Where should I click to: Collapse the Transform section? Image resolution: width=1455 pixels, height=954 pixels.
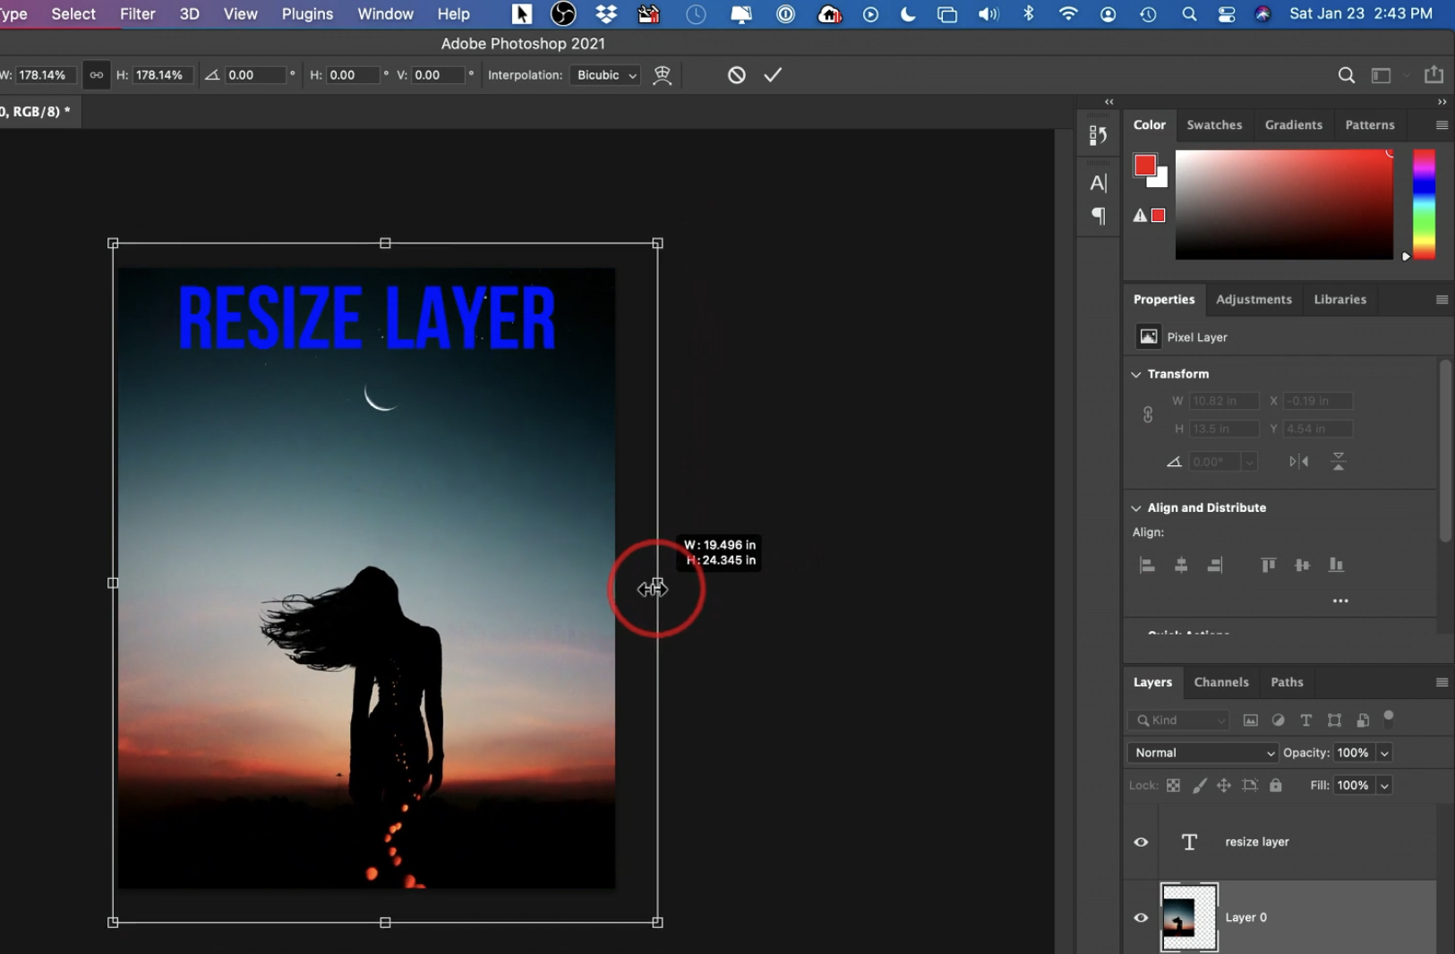point(1136,374)
